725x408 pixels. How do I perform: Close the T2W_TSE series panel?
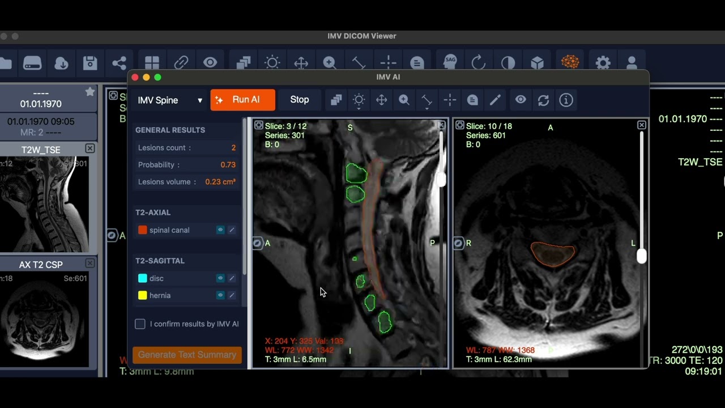tap(90, 148)
